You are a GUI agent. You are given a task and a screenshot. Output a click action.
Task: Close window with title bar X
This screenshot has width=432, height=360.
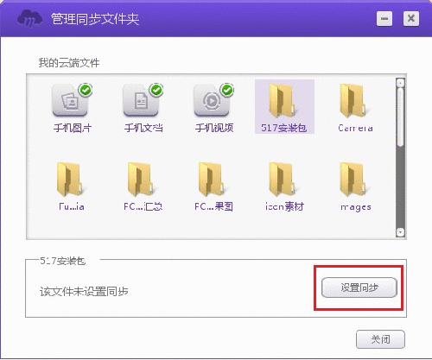[x=411, y=19]
